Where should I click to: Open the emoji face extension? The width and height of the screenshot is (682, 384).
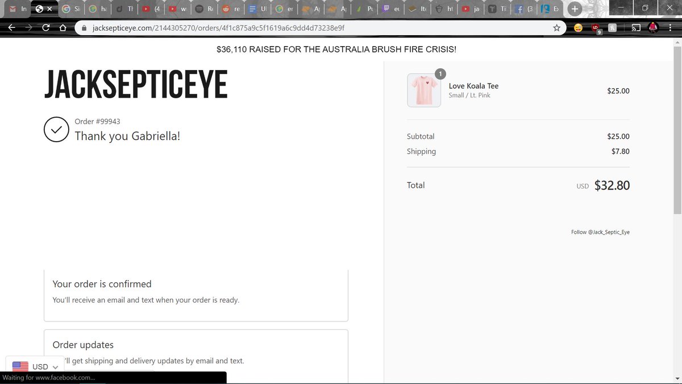point(578,27)
